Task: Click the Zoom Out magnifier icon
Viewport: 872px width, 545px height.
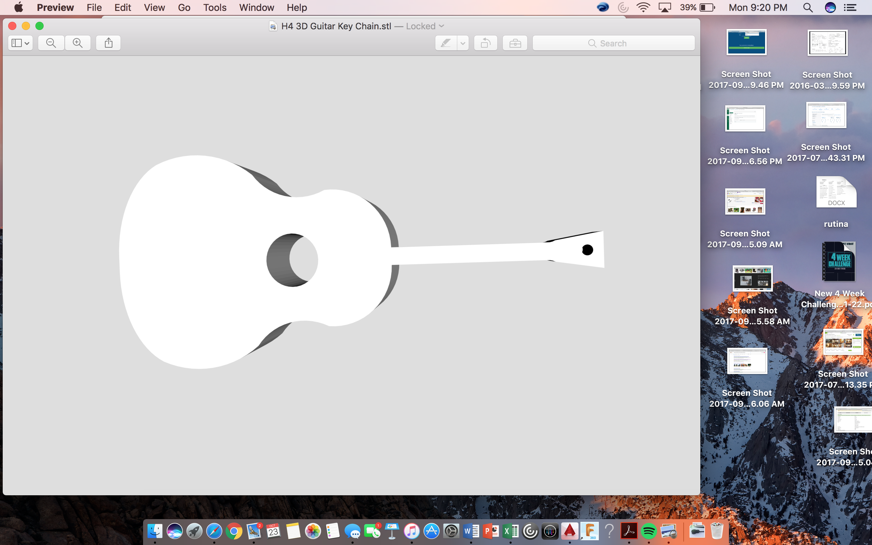Action: click(x=51, y=43)
